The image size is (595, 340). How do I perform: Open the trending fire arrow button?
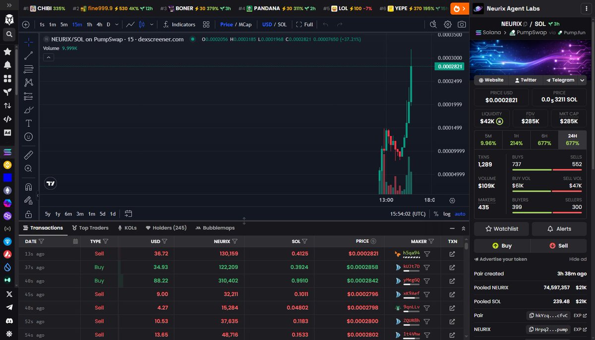pyautogui.click(x=460, y=8)
